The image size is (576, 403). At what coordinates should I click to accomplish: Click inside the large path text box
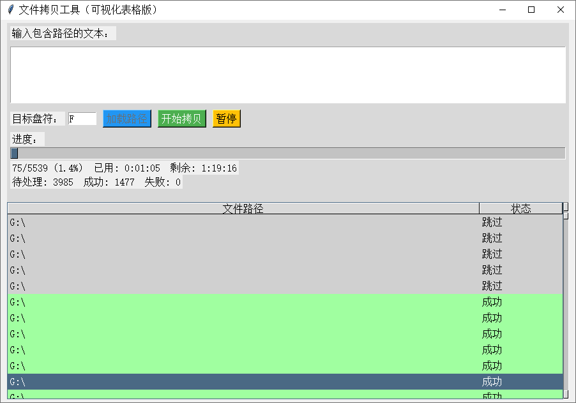(288, 75)
